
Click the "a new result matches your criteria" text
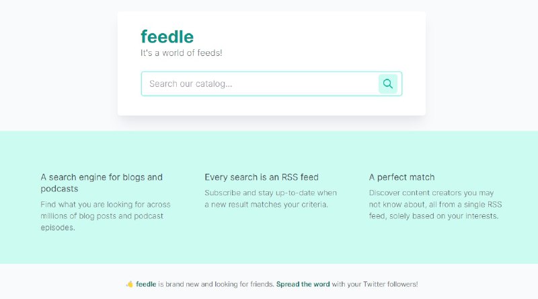tap(270, 204)
